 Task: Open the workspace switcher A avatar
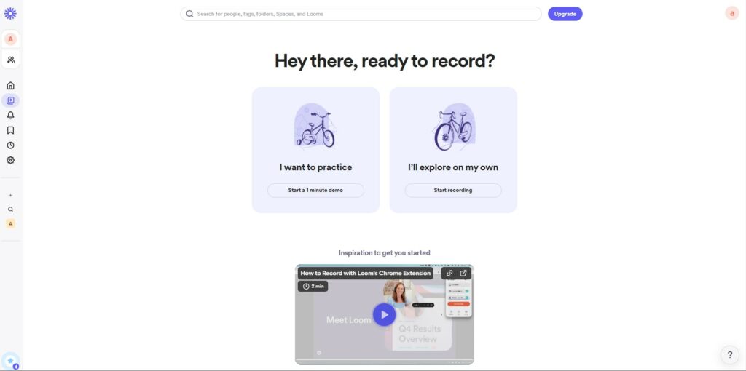point(10,39)
